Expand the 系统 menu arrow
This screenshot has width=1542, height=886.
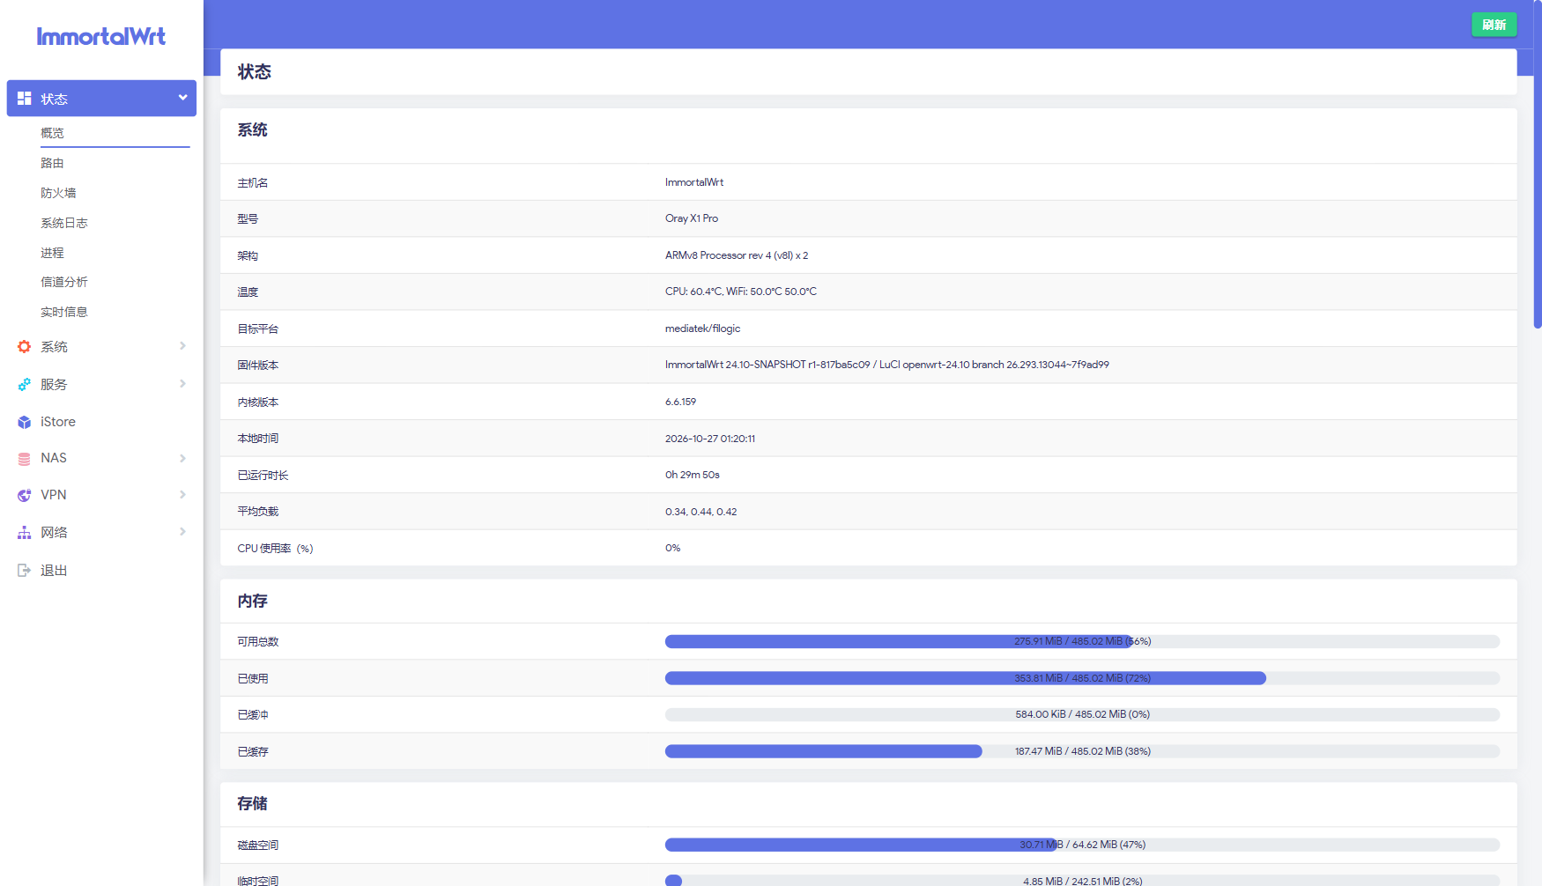tap(182, 346)
